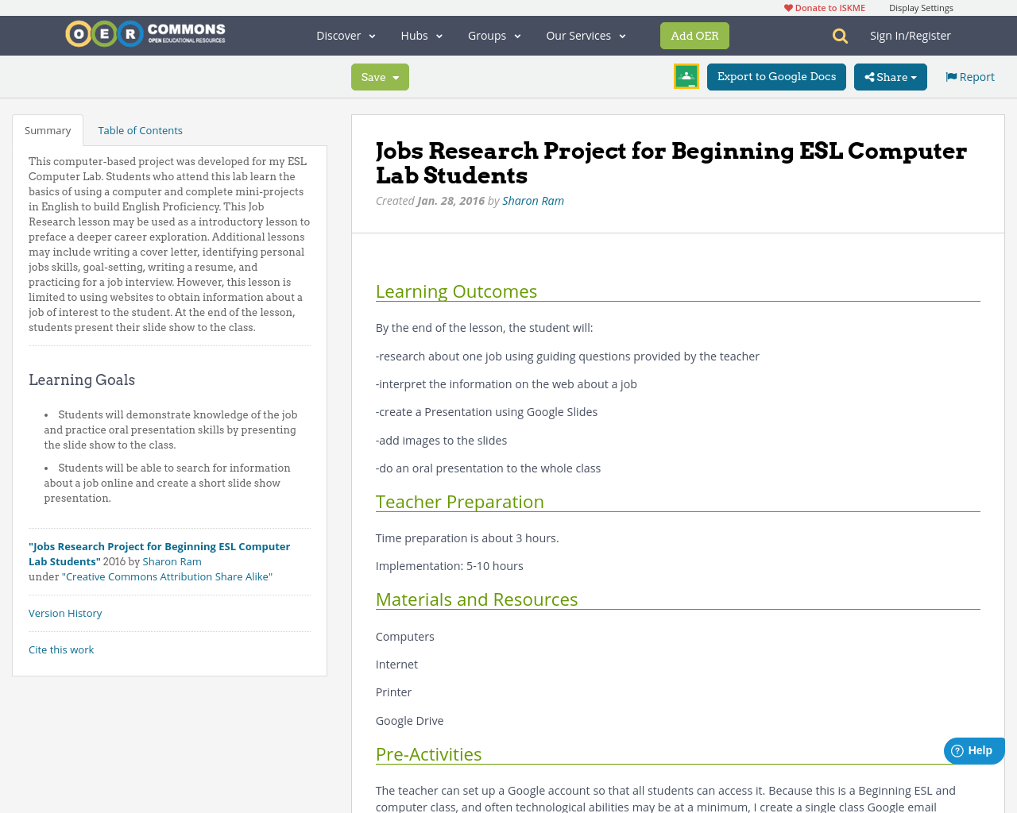The image size is (1017, 813).
Task: Open Cite this work
Action: [61, 649]
